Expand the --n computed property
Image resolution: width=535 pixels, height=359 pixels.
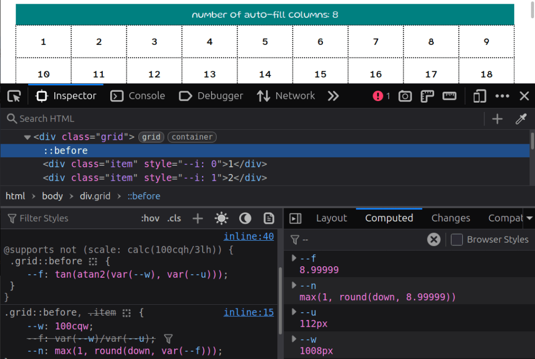[x=294, y=285]
